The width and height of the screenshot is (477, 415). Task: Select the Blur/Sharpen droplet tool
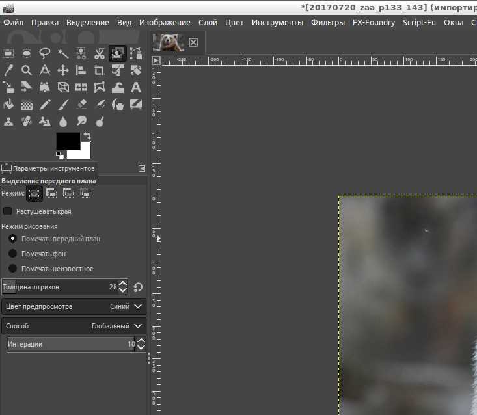63,122
